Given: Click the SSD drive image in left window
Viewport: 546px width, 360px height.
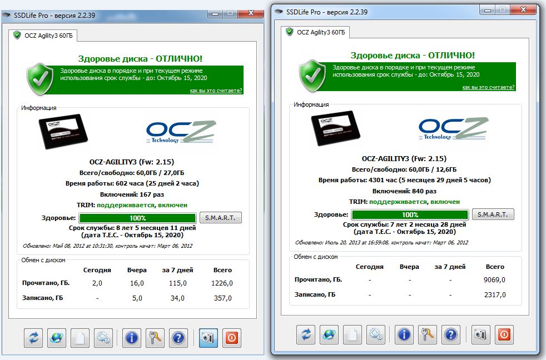Looking at the screenshot, I should click(63, 131).
